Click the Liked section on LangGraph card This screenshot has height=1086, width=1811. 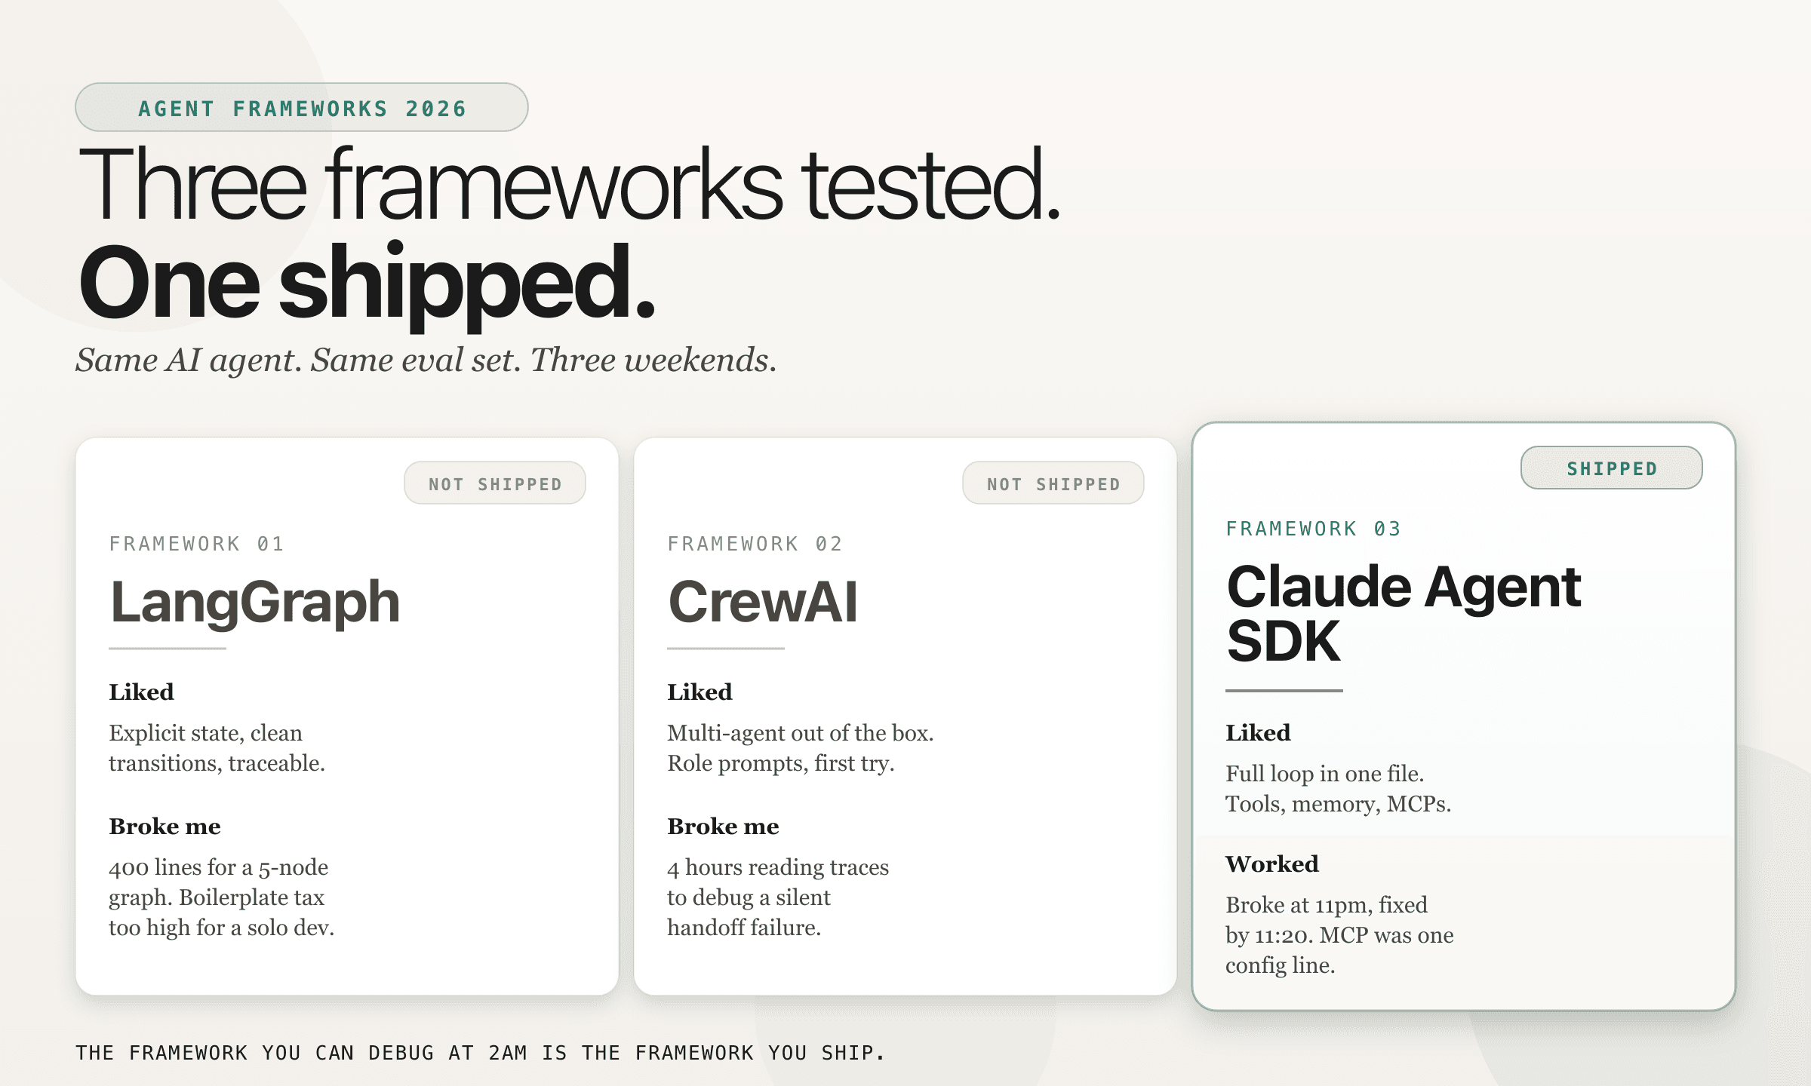tap(142, 692)
